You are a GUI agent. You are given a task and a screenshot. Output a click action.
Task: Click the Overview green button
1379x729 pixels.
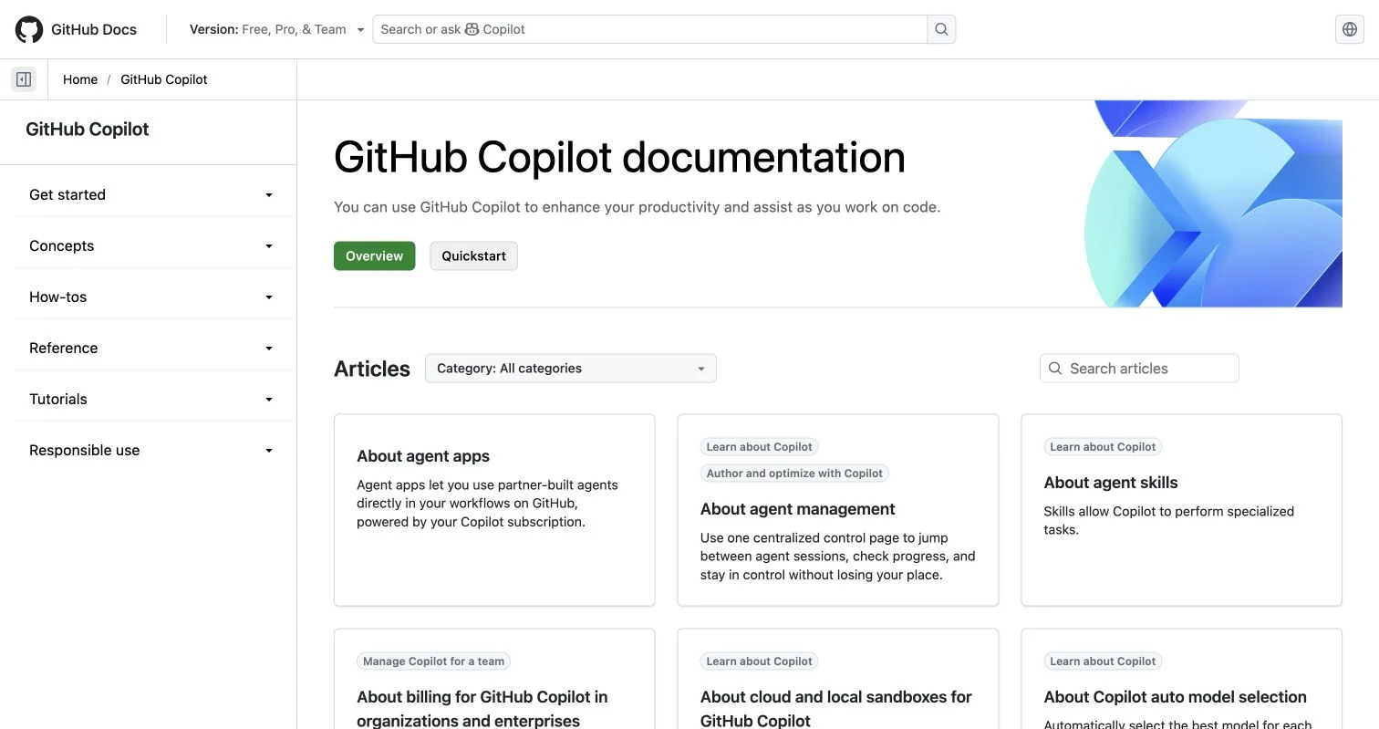click(x=374, y=255)
